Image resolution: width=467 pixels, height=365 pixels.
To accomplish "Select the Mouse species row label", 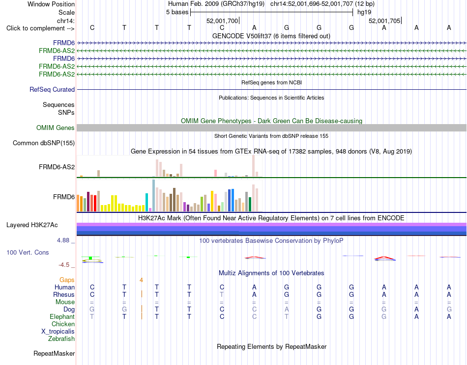I will click(x=65, y=302).
